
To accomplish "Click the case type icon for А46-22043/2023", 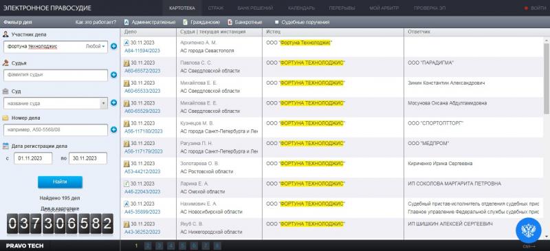I will 127,184.
